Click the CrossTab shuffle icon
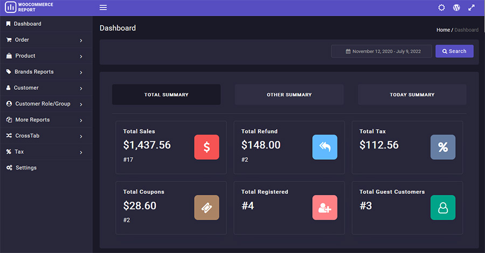Image resolution: width=485 pixels, height=253 pixels. 9,136
